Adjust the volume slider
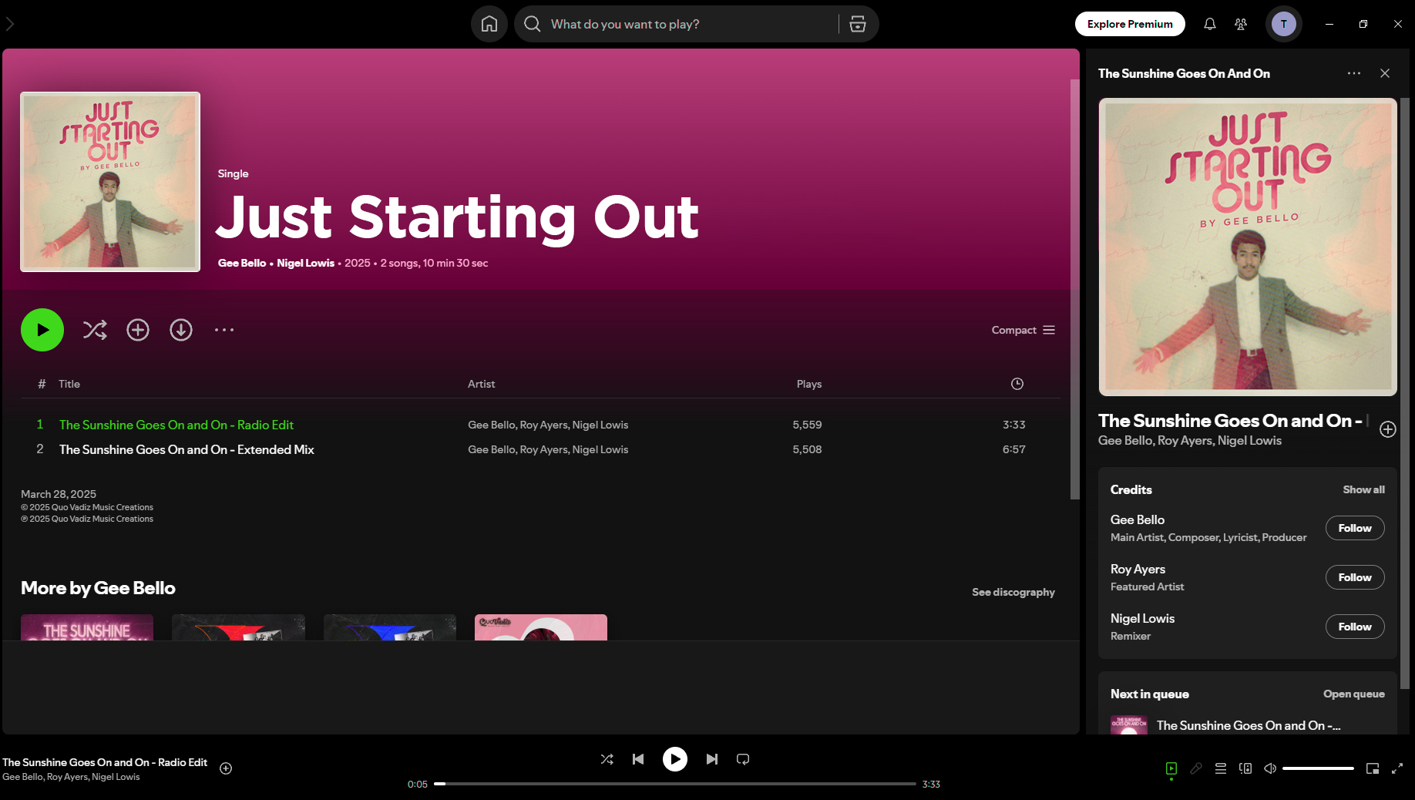The width and height of the screenshot is (1415, 800). pos(1318,768)
